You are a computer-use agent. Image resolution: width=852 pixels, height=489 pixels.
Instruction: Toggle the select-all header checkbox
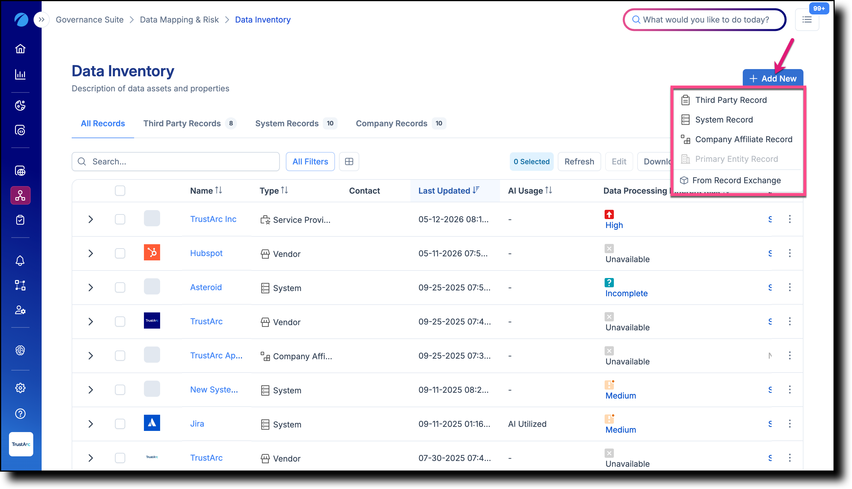(120, 191)
